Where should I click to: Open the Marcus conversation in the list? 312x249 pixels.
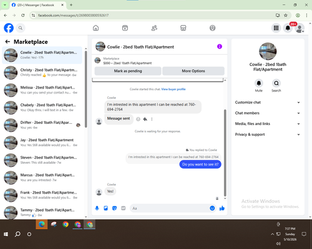pos(42,177)
